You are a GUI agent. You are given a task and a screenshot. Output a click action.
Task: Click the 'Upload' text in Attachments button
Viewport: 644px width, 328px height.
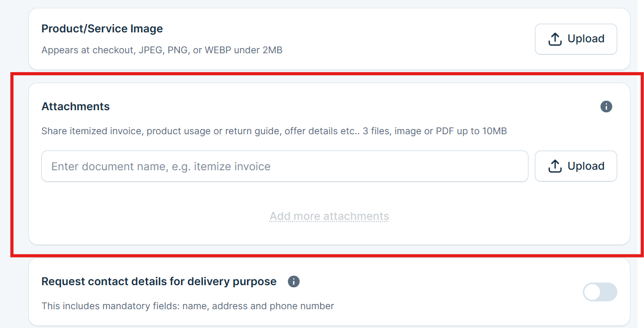click(585, 167)
